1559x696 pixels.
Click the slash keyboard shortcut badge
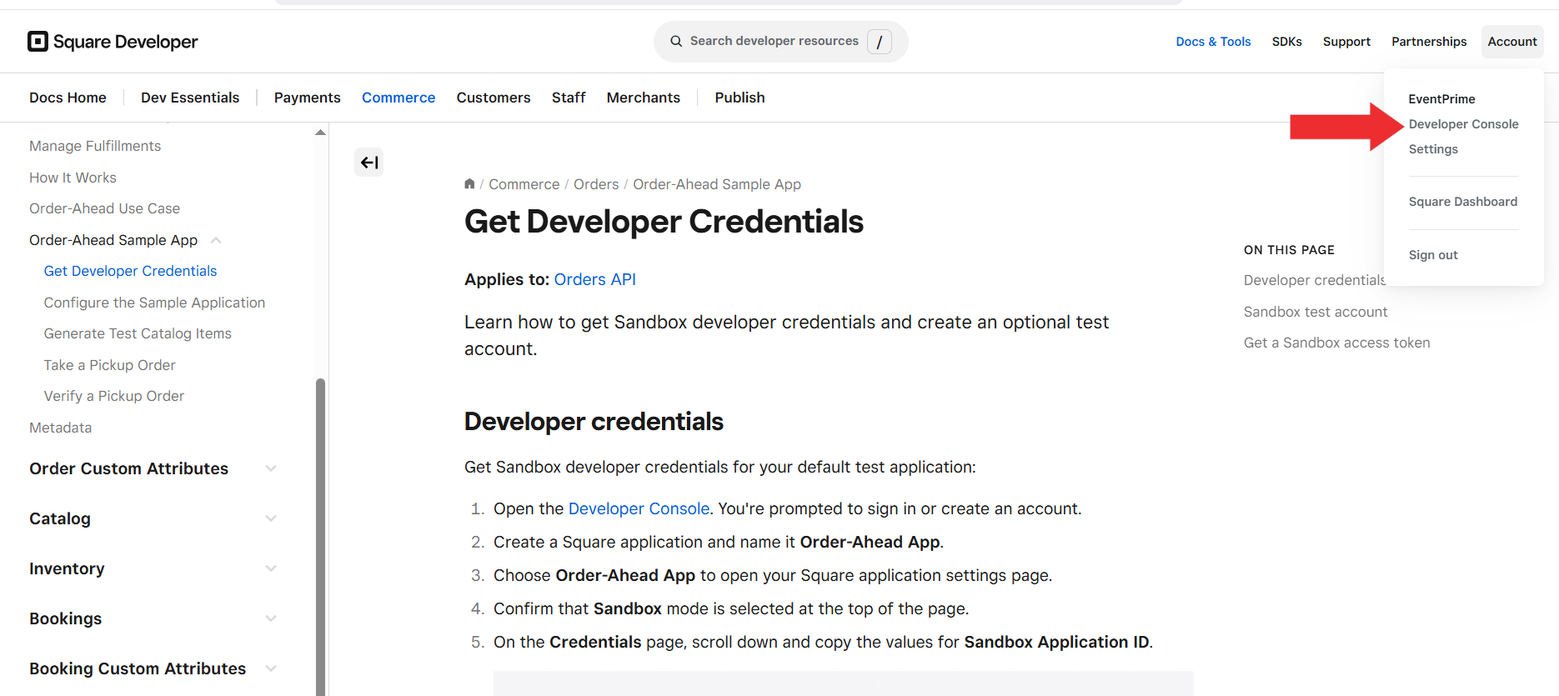[879, 42]
